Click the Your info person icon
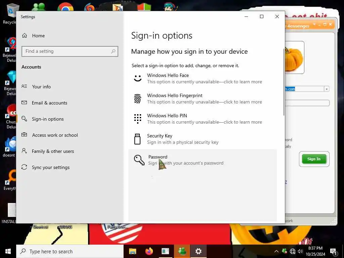 click(x=24, y=86)
